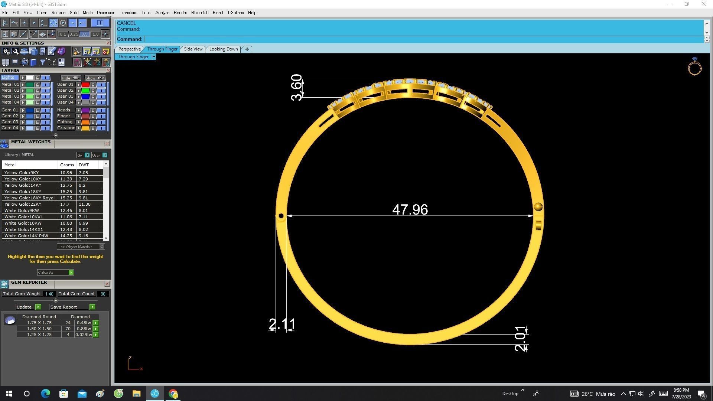Image resolution: width=713 pixels, height=401 pixels.
Task: Collapse the Gem Reporter totals expander
Action: pyautogui.click(x=56, y=300)
